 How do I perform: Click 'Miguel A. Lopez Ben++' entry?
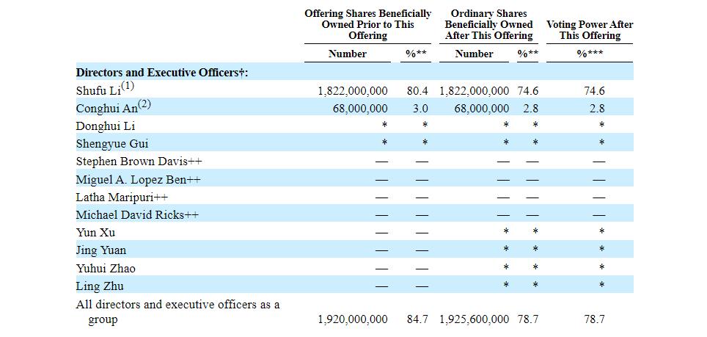click(x=138, y=180)
